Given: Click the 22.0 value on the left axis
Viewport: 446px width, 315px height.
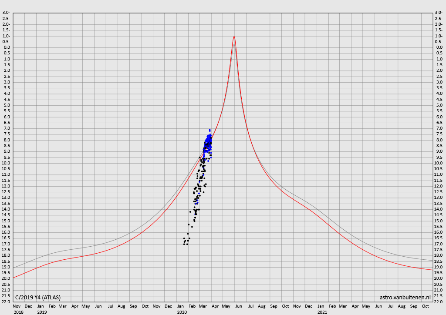Looking at the screenshot, I should coord(6,302).
